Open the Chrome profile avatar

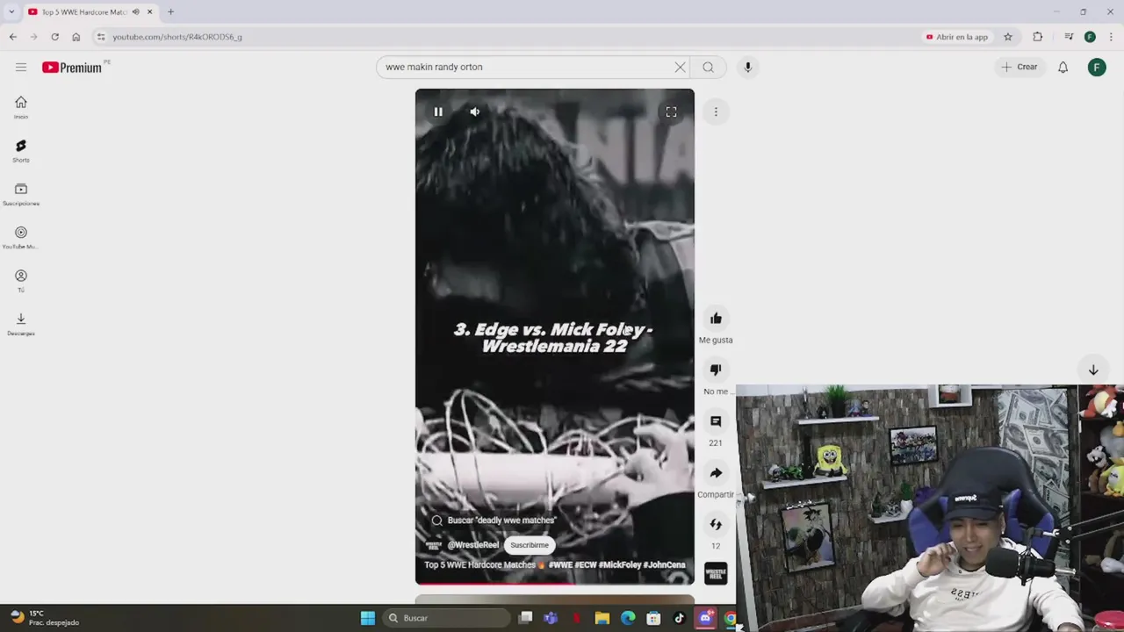(1090, 37)
